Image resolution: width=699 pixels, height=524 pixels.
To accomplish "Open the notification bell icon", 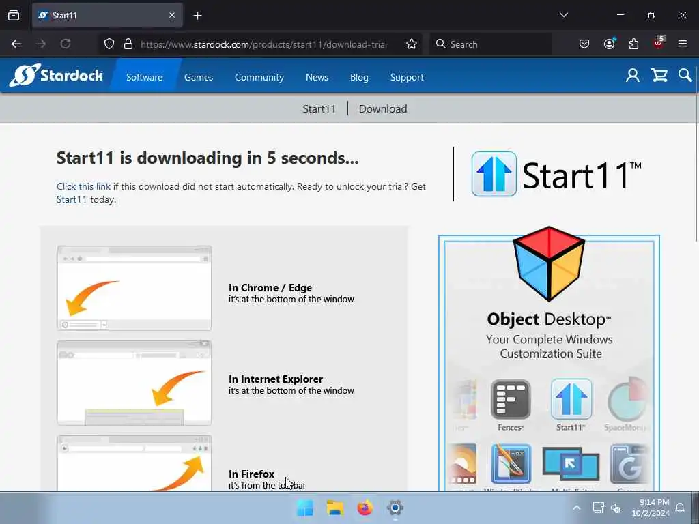I will point(680,508).
